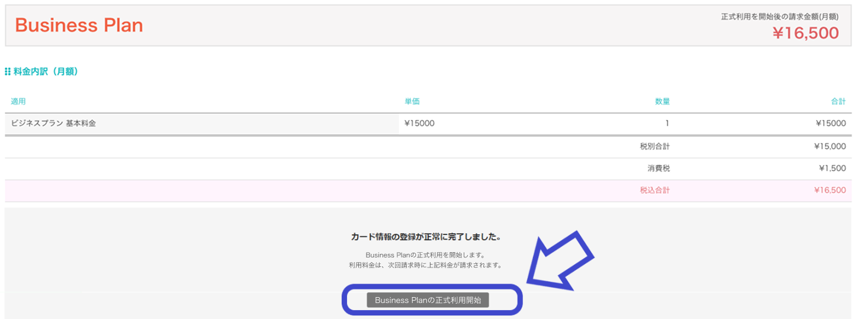Click the カード情報の登録が正常に完了しました message
Viewport: 854px width, 319px height.
426,237
